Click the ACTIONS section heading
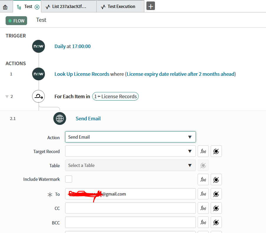This screenshot has width=266, height=233. (16, 63)
